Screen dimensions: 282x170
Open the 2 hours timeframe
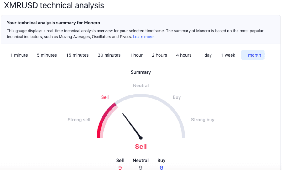159,55
